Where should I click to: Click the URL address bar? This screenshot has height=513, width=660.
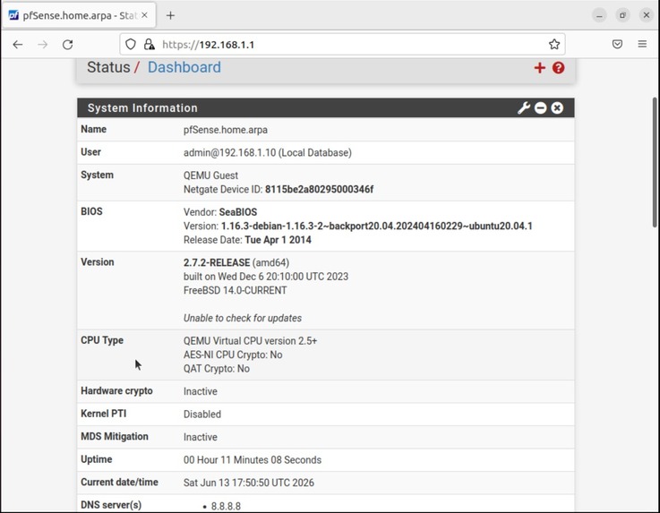342,44
